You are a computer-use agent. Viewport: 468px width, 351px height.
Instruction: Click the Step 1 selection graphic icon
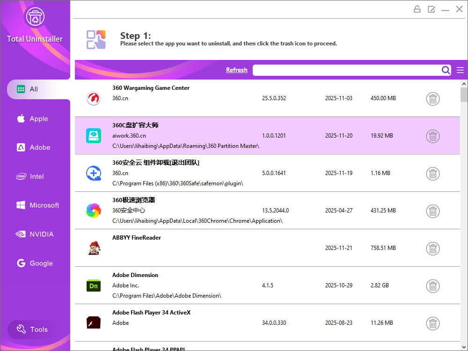96,39
